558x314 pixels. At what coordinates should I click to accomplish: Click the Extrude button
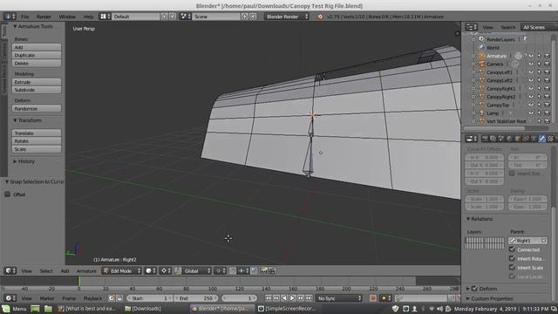tap(37, 82)
